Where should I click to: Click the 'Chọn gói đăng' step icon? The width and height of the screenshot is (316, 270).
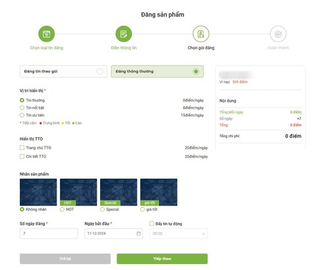pyautogui.click(x=201, y=34)
